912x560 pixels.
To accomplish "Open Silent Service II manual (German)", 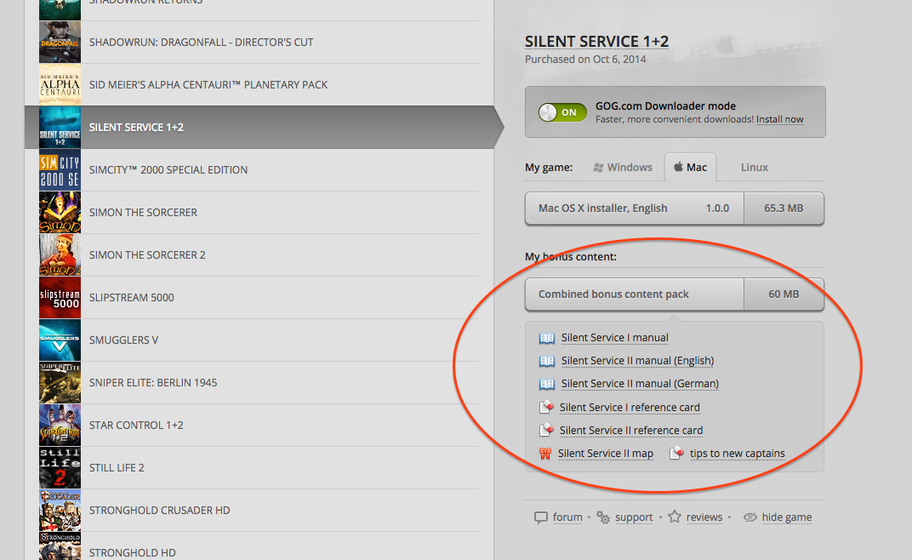I will pyautogui.click(x=640, y=384).
